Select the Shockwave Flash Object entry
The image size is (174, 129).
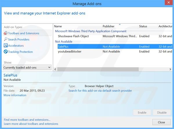73,36
